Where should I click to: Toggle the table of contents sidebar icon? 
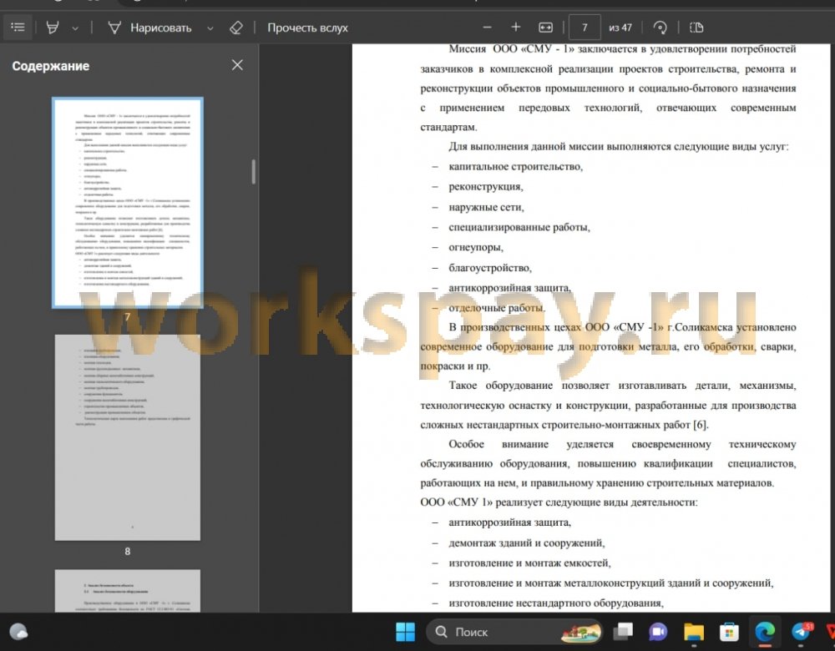click(x=18, y=28)
